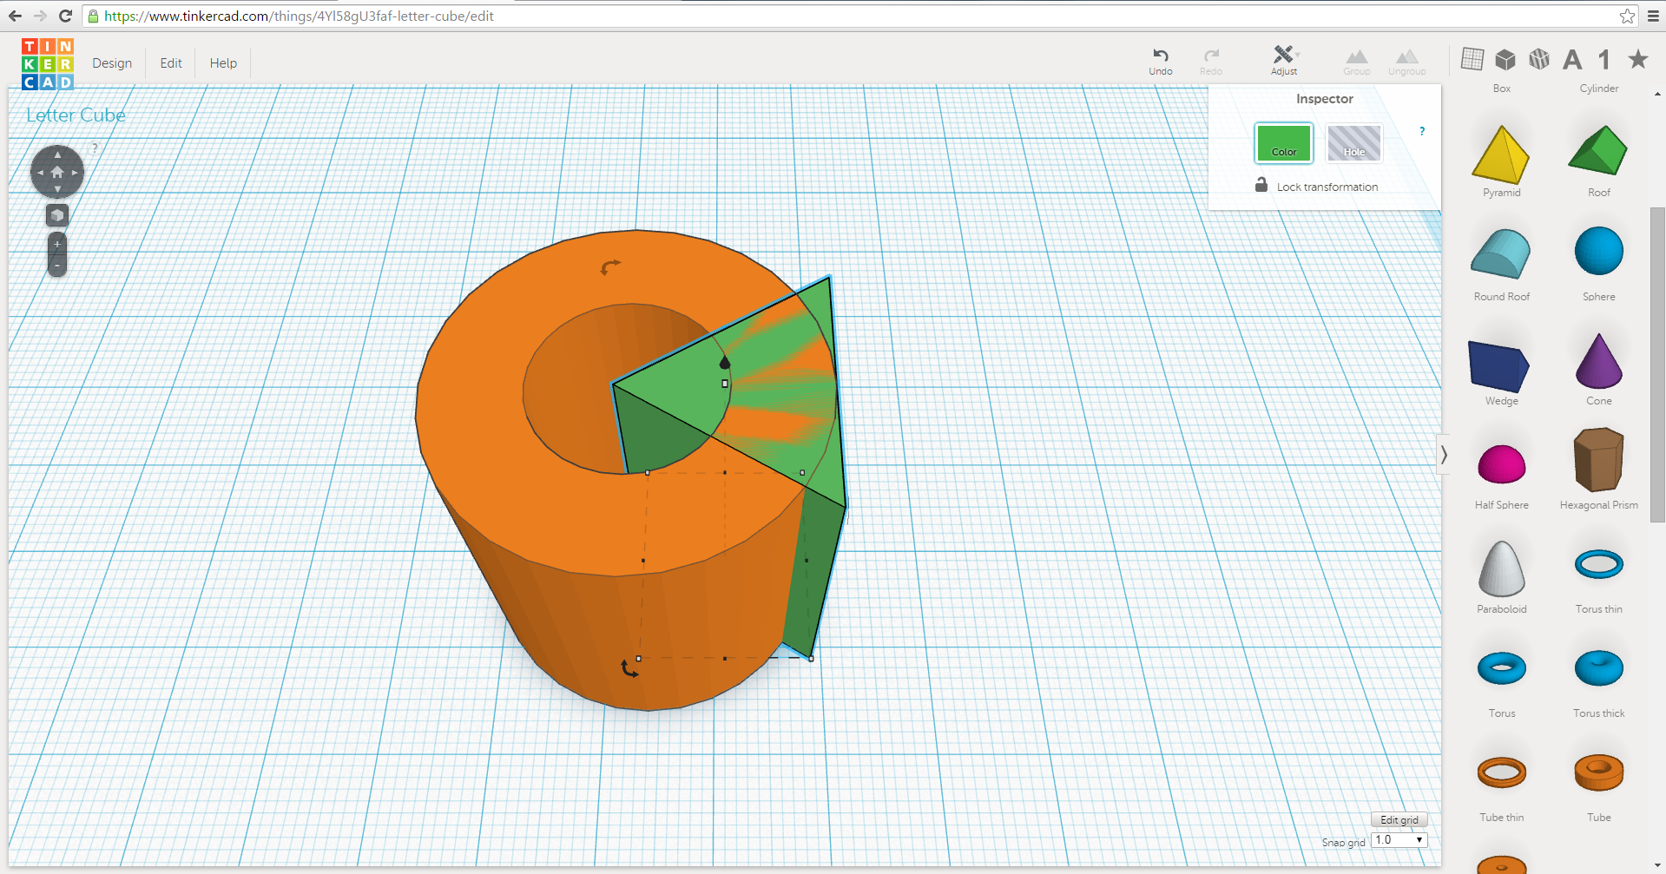
Task: Choose the Wedge shape
Action: 1498,367
